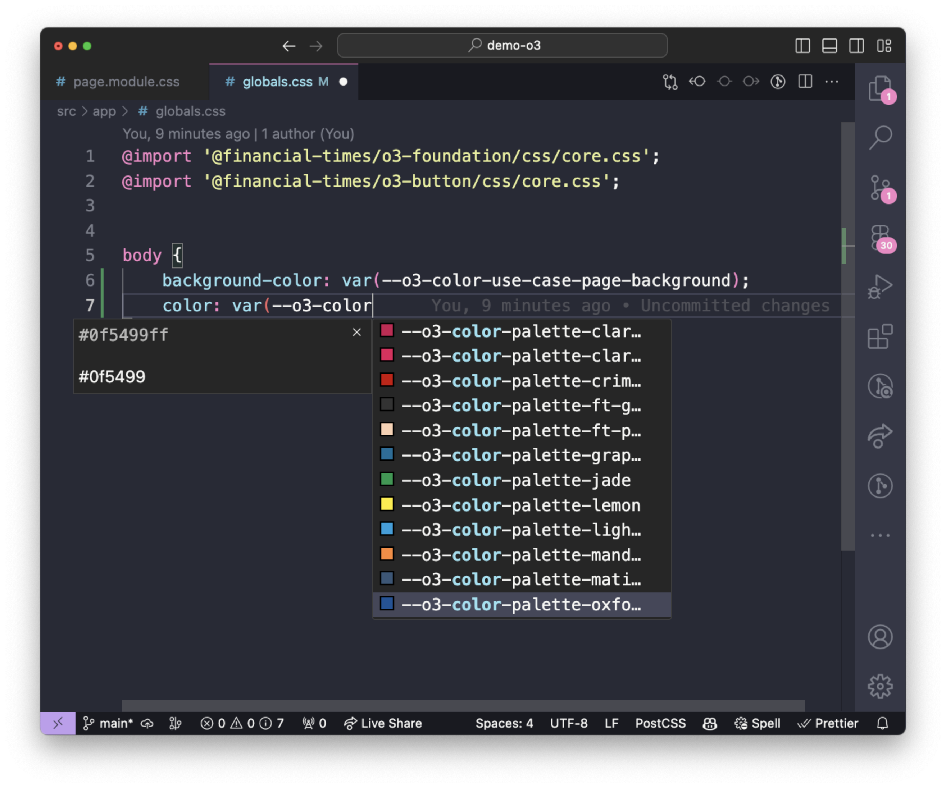This screenshot has width=946, height=788.
Task: Click the demo-o3 command center search box
Action: click(502, 46)
